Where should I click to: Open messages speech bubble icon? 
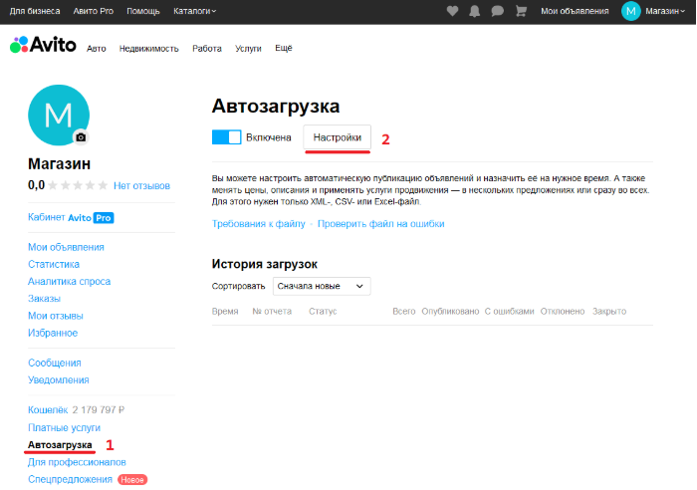point(497,11)
